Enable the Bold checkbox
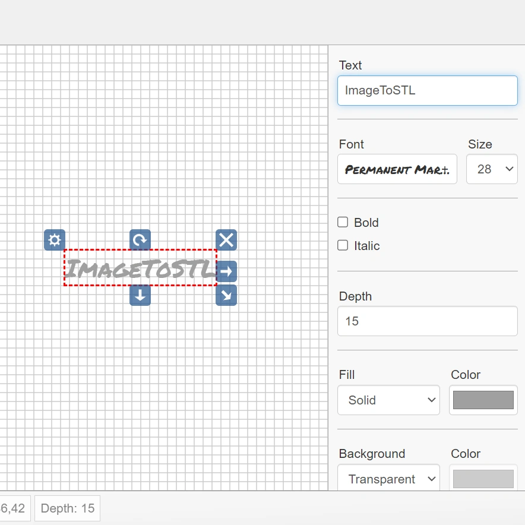Image resolution: width=525 pixels, height=525 pixels. pyautogui.click(x=343, y=222)
